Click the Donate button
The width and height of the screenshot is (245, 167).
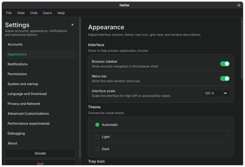[x=40, y=153]
